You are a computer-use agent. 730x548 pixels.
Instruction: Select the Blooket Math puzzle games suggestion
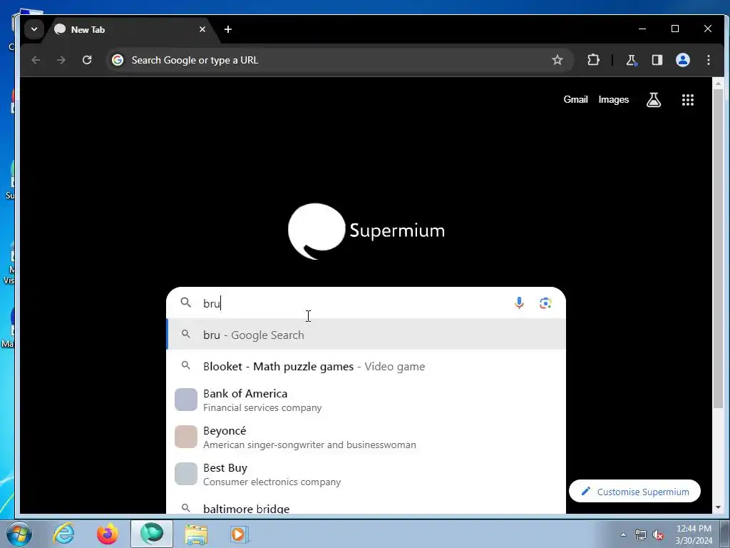[x=366, y=366]
